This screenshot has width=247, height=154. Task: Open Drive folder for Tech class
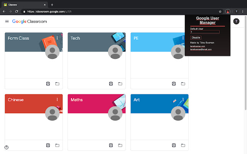(120, 84)
